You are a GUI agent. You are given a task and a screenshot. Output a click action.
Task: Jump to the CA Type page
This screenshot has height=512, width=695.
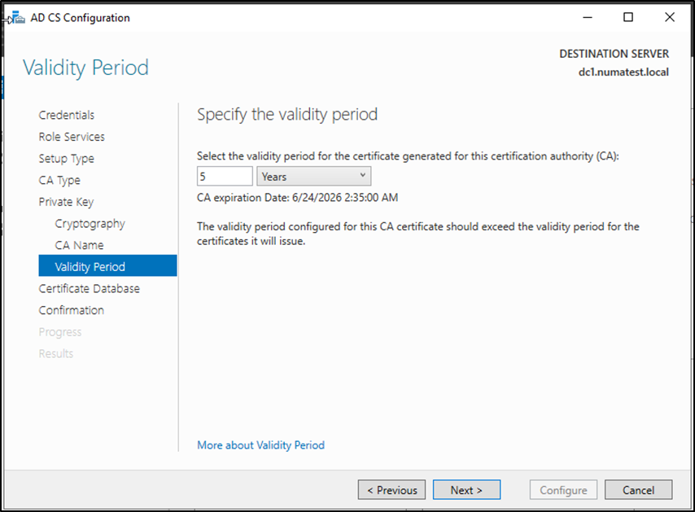click(x=59, y=180)
